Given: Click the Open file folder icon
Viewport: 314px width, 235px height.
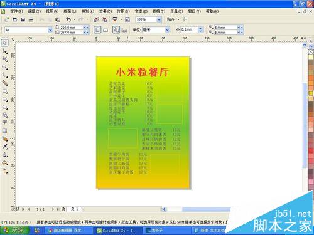Looking at the screenshot, I should point(15,19).
